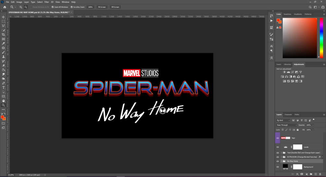Image resolution: width=326 pixels, height=177 pixels.
Task: Toggle the layer filtering switch
Action: click(314, 120)
